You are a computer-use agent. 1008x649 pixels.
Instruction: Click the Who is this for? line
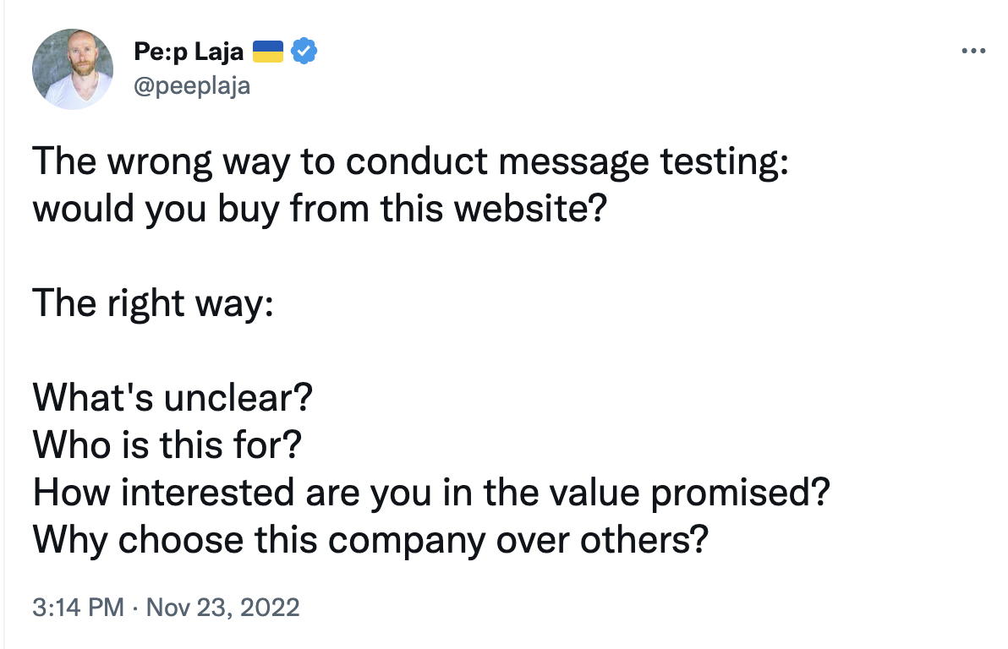point(165,444)
